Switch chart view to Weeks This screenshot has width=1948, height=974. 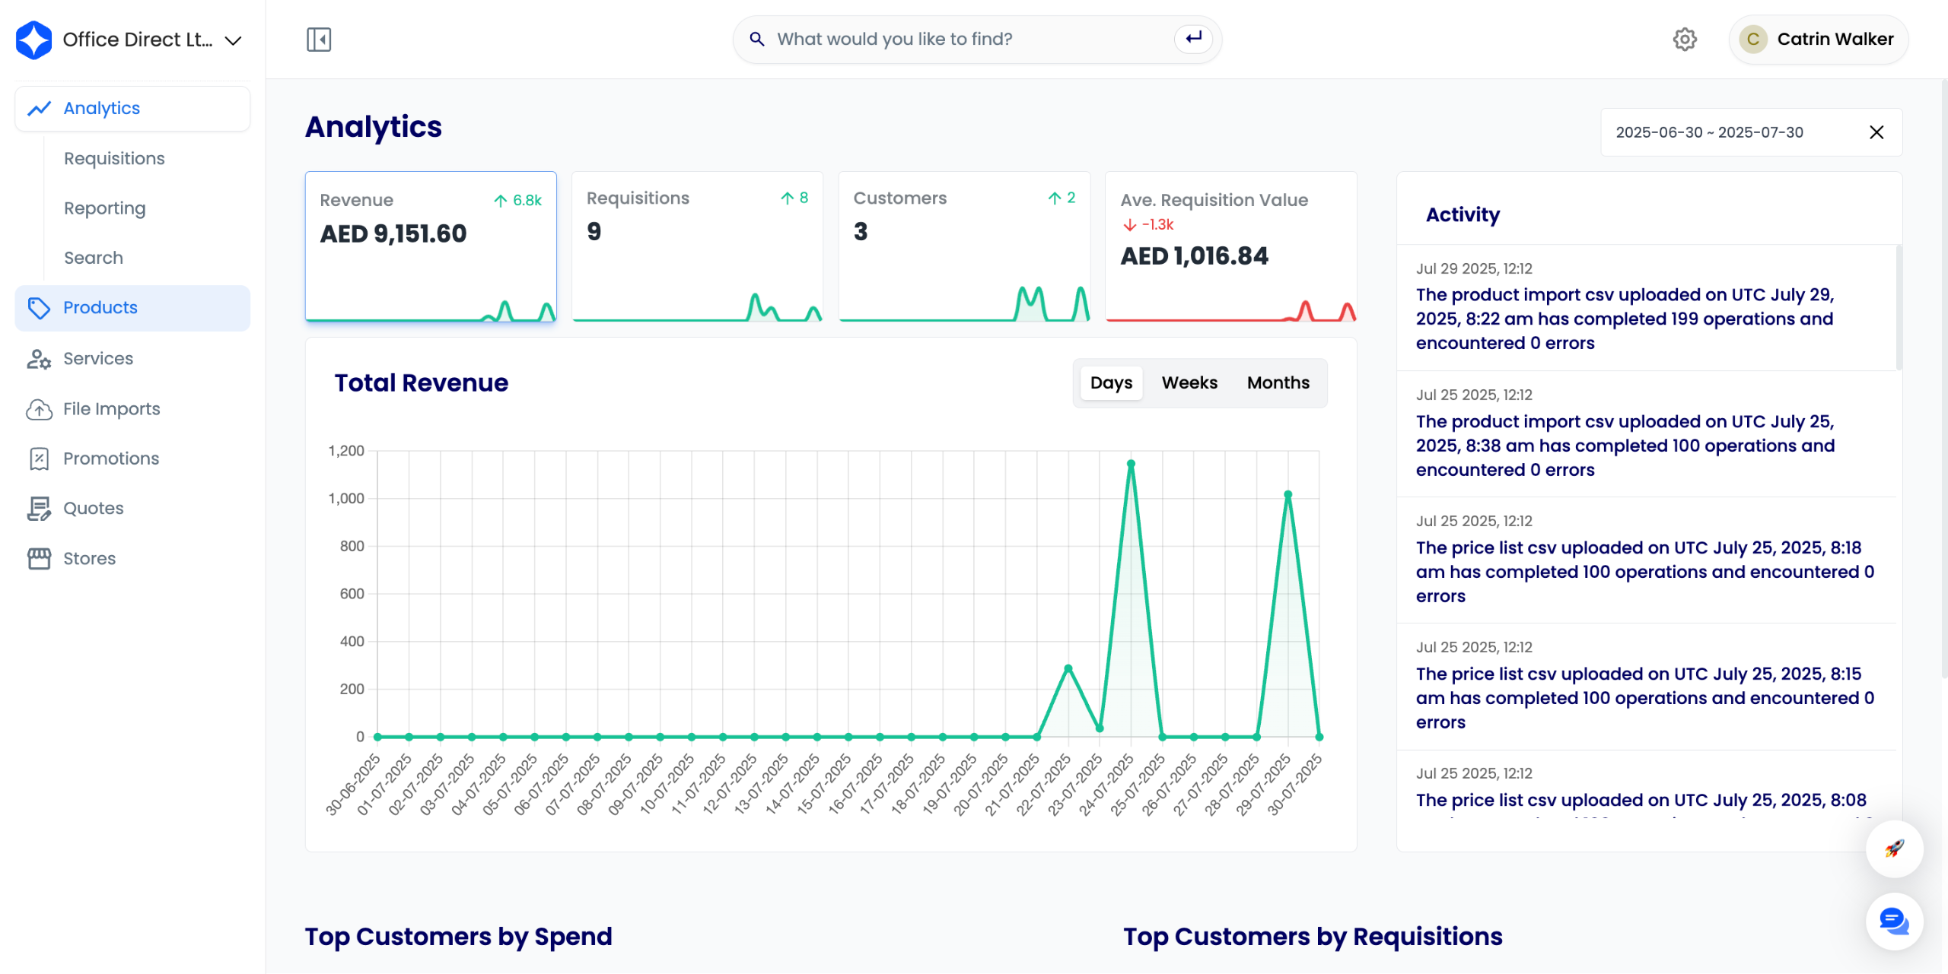click(x=1189, y=383)
